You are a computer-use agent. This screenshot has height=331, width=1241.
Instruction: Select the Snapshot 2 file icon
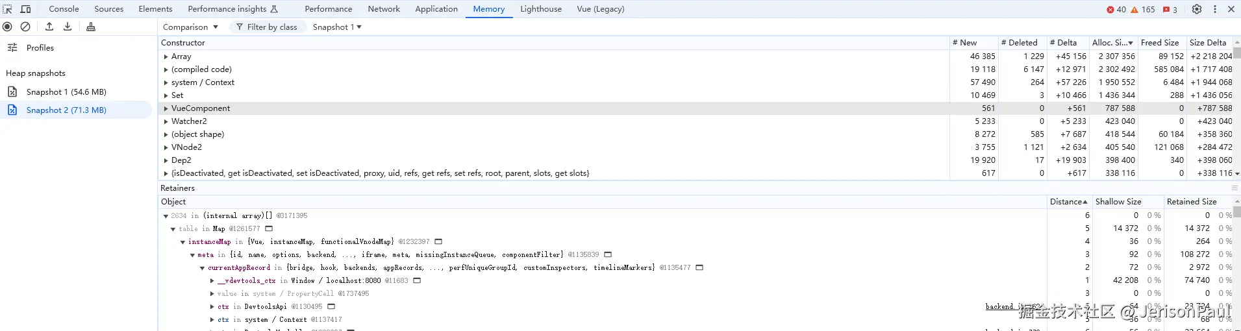pos(12,110)
